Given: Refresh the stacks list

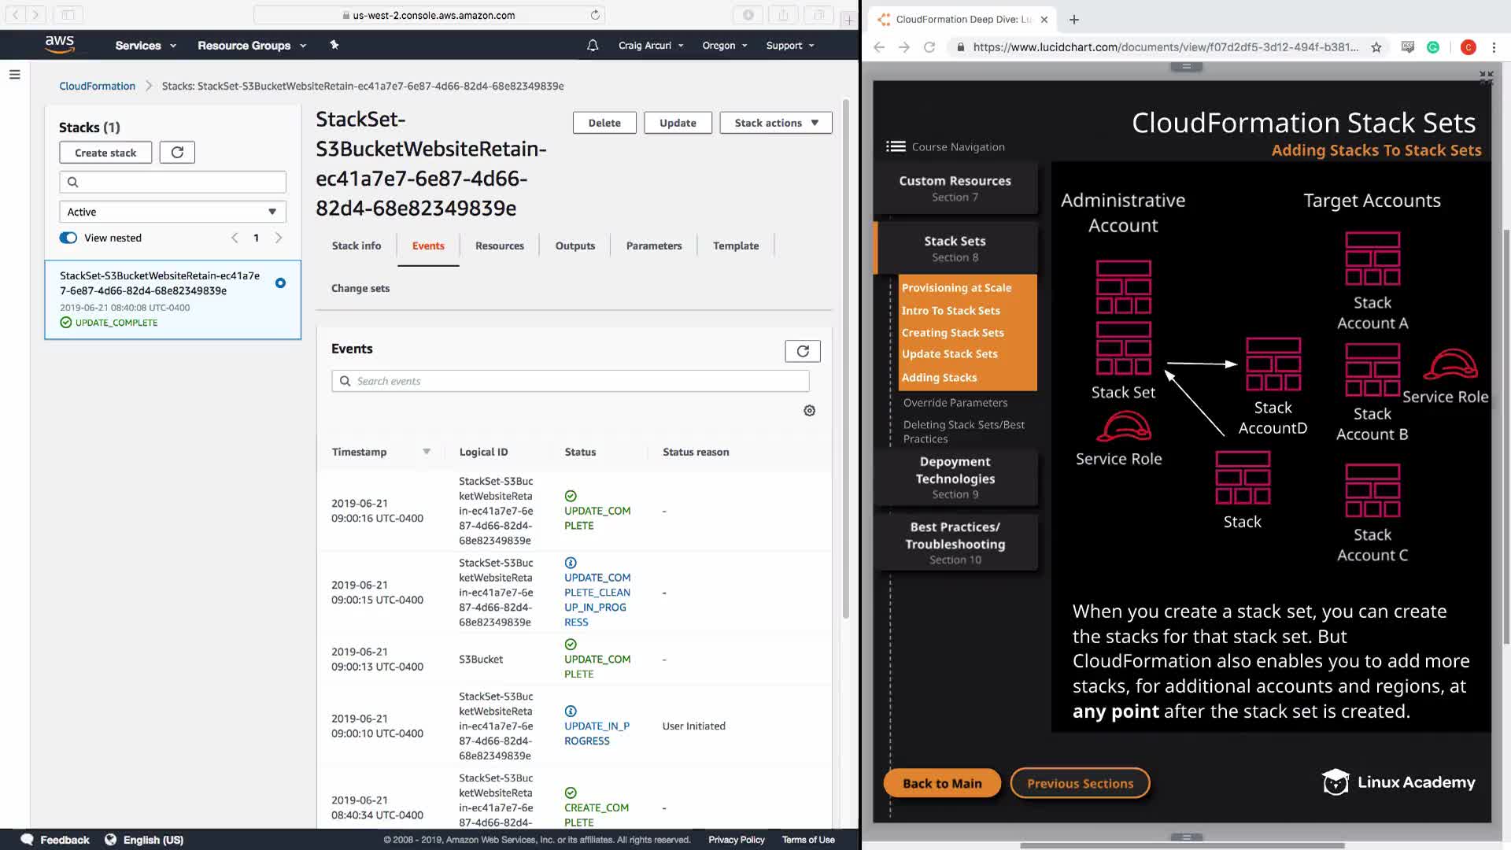Looking at the screenshot, I should [177, 153].
